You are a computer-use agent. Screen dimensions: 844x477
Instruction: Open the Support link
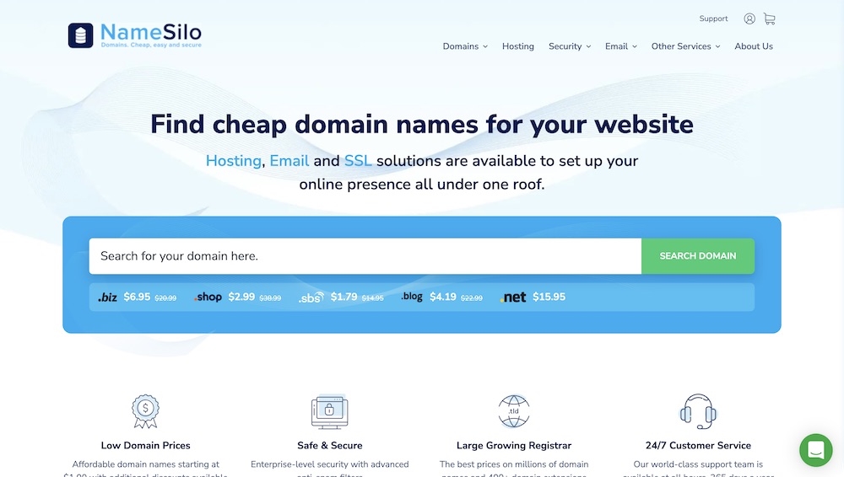[x=713, y=19]
